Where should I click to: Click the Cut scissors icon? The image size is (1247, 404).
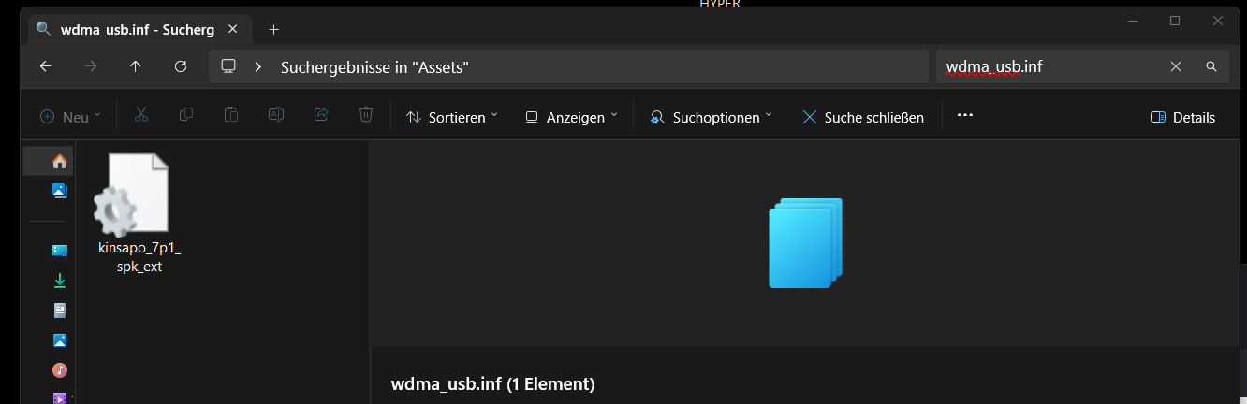[x=141, y=116]
